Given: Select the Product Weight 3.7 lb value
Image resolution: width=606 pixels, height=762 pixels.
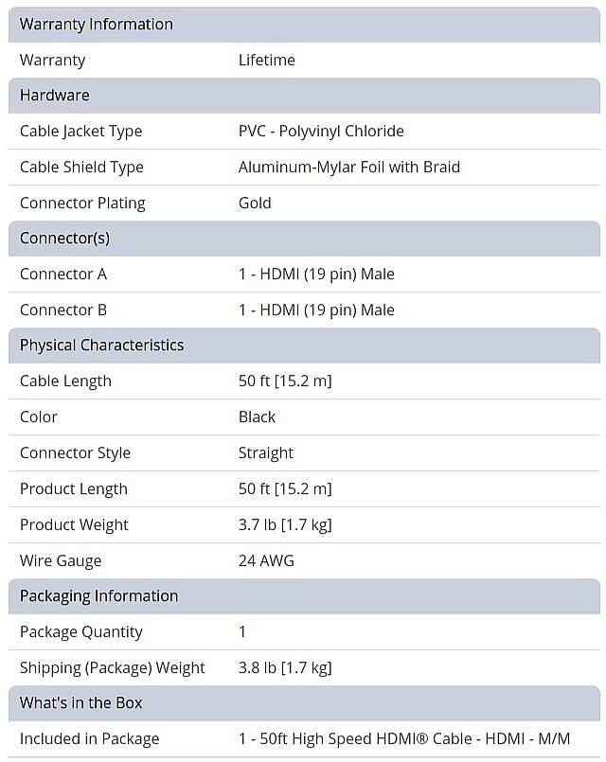Looking at the screenshot, I should (285, 525).
